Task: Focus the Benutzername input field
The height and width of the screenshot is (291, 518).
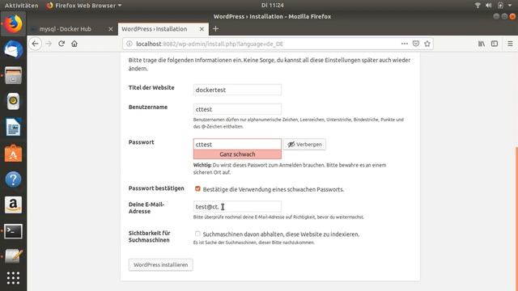Action: [237, 109]
